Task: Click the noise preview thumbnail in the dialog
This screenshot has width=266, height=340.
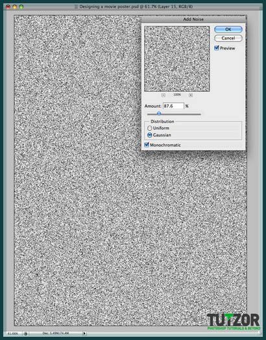Action: tap(177, 59)
